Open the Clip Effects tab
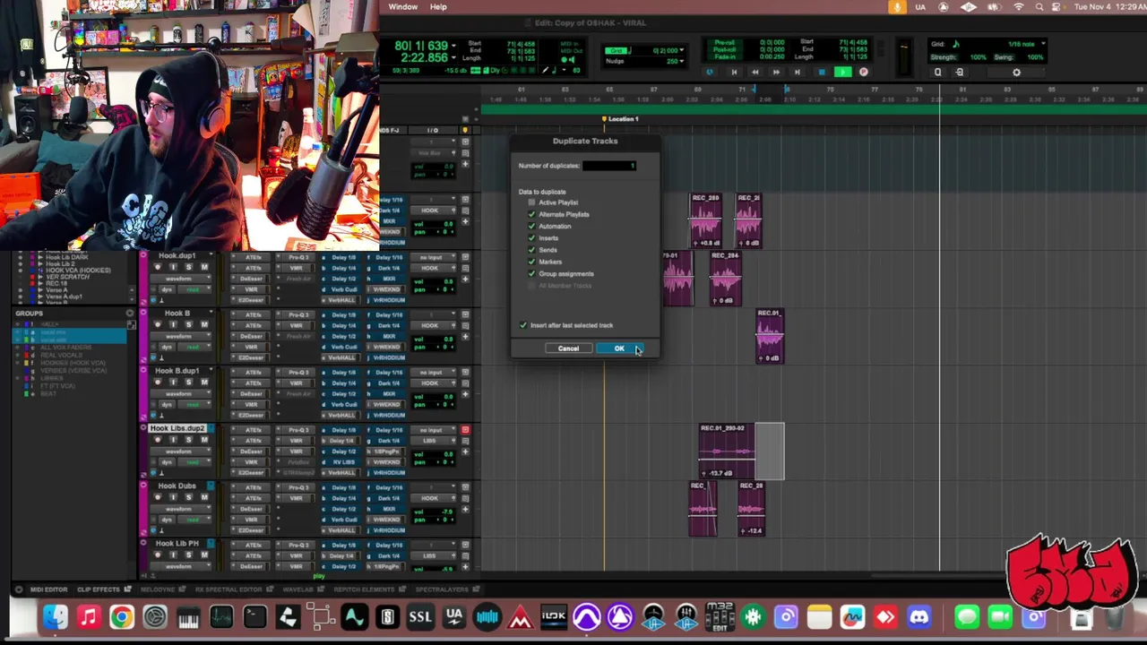Viewport: 1147px width, 645px height. 99,589
